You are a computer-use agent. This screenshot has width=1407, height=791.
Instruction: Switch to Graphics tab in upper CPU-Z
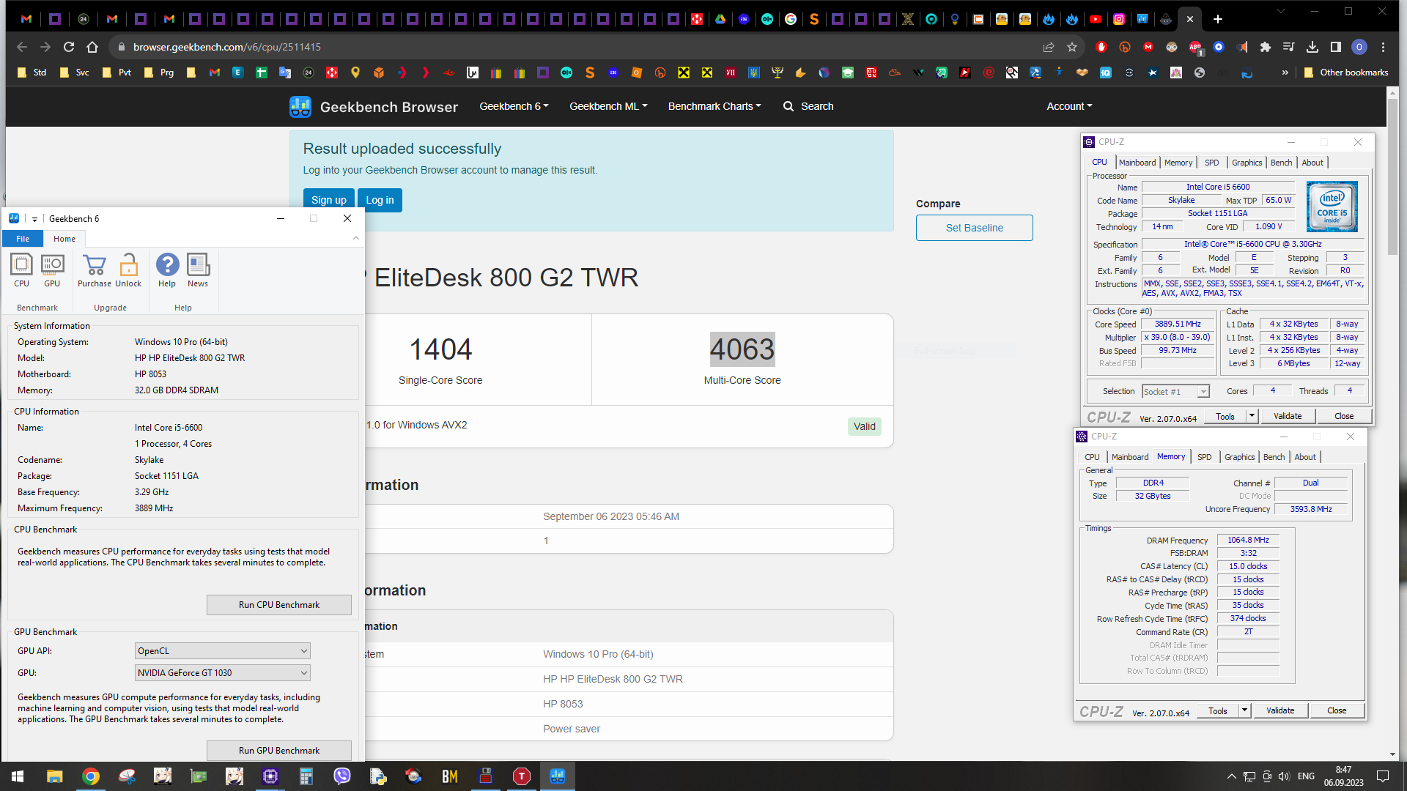click(x=1247, y=163)
